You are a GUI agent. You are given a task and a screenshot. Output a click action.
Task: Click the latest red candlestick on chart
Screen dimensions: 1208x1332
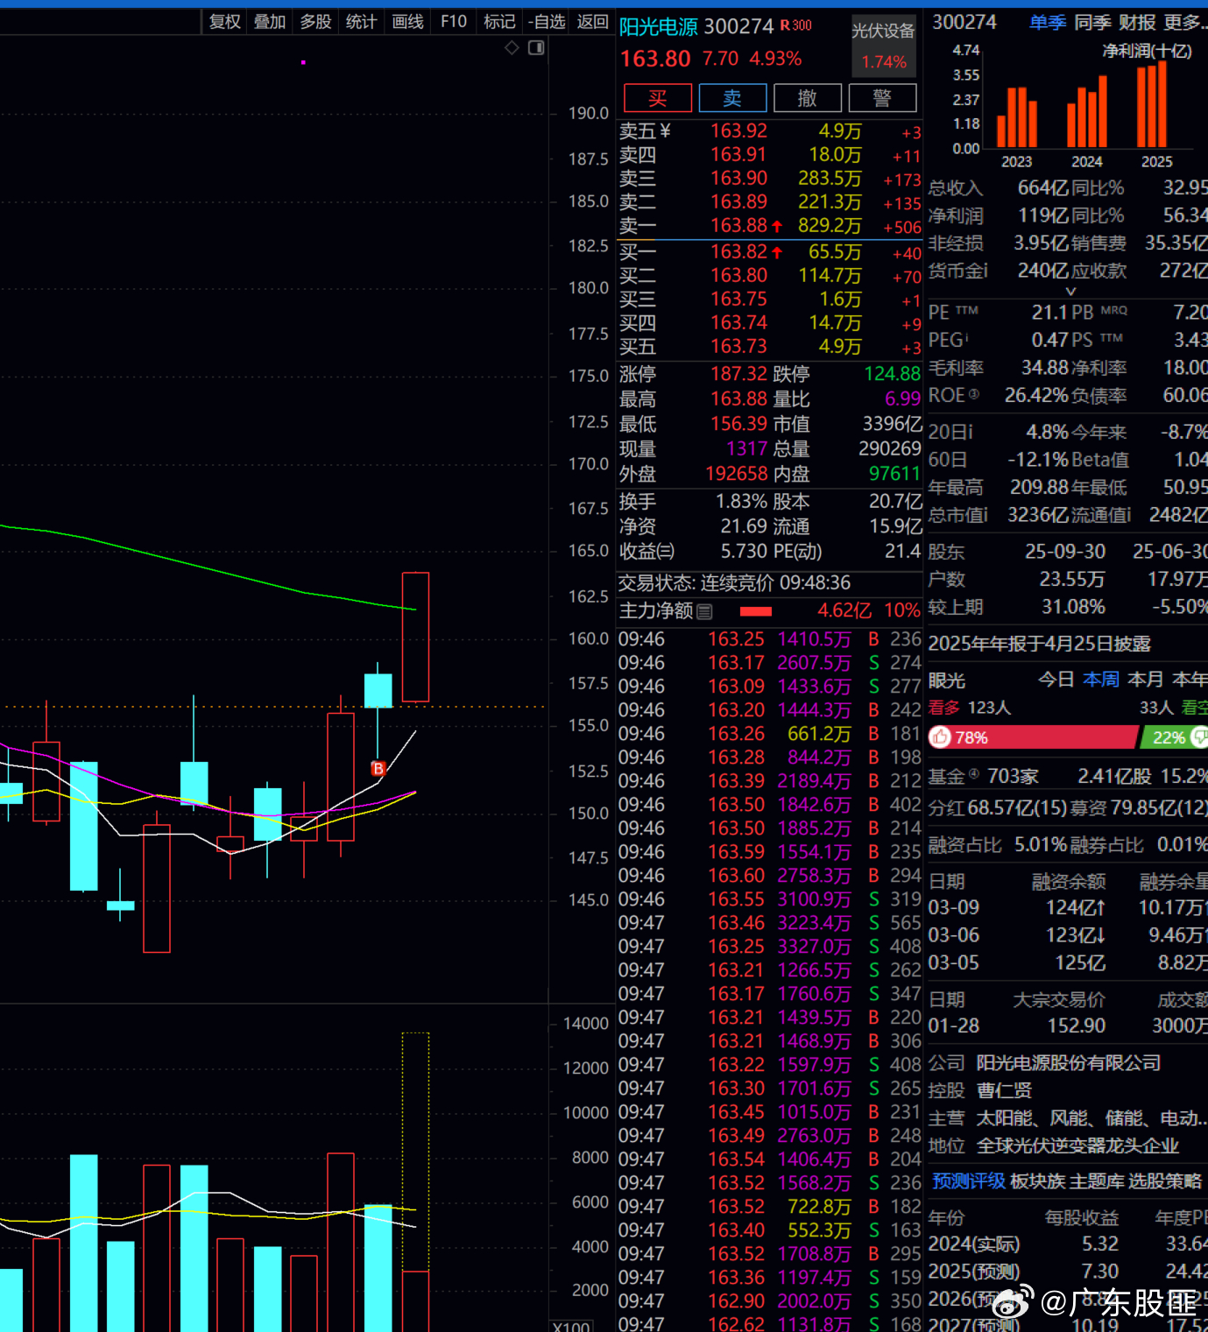point(415,637)
